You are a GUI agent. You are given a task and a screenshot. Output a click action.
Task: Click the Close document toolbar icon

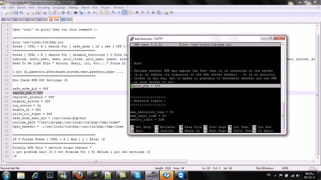click(x=27, y=12)
